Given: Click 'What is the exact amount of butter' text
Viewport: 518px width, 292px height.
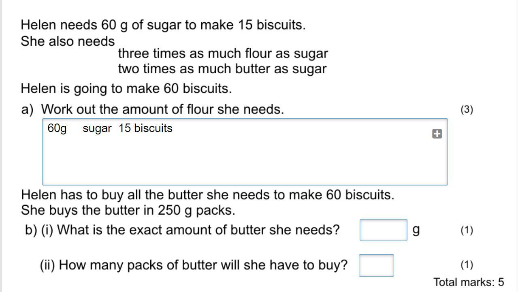Looking at the screenshot, I should (x=198, y=230).
